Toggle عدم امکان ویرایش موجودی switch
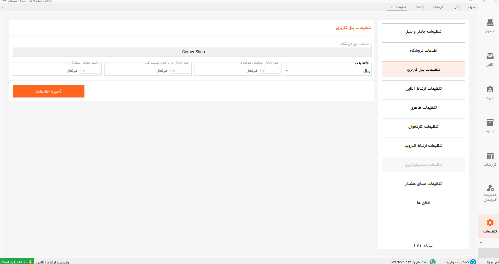This screenshot has width=499, height=264. 270,71
